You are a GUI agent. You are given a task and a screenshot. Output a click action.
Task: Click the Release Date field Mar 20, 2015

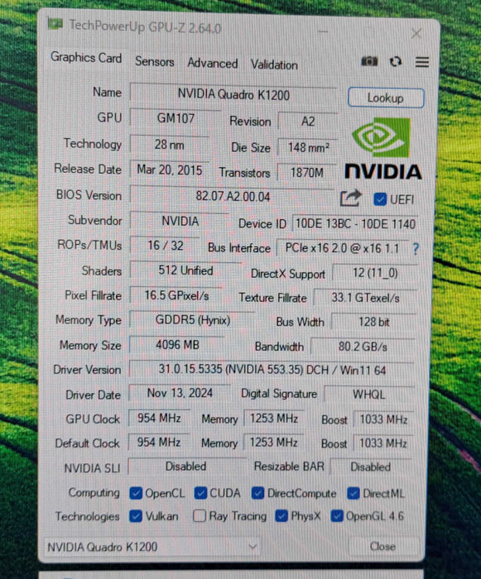click(170, 170)
